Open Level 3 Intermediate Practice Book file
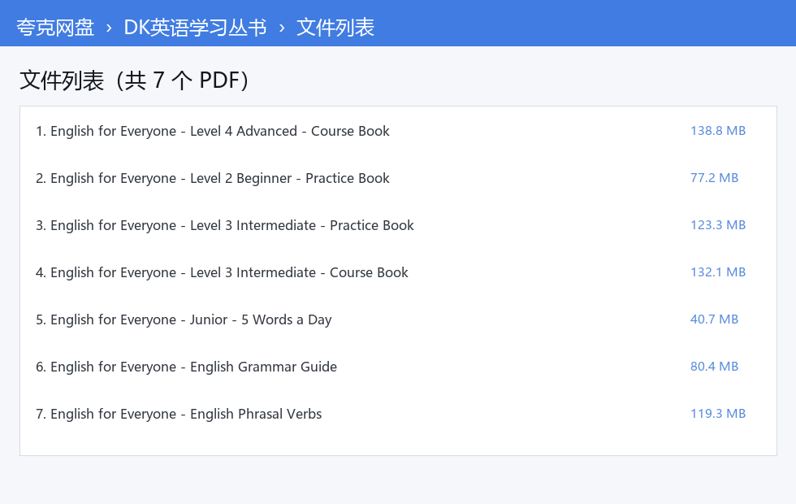The width and height of the screenshot is (796, 504). click(x=225, y=226)
